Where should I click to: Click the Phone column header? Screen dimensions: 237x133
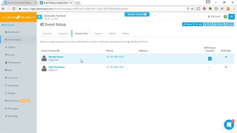coord(110,51)
